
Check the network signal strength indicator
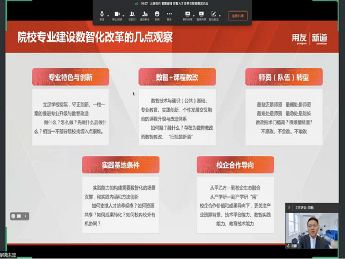[136, 3]
